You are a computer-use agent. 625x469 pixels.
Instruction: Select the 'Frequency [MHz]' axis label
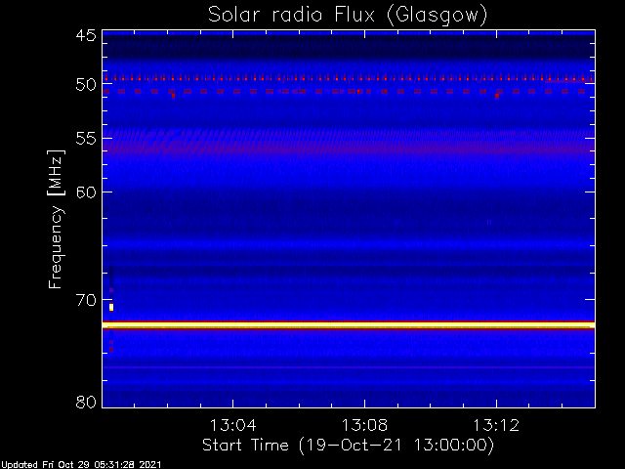pos(56,219)
